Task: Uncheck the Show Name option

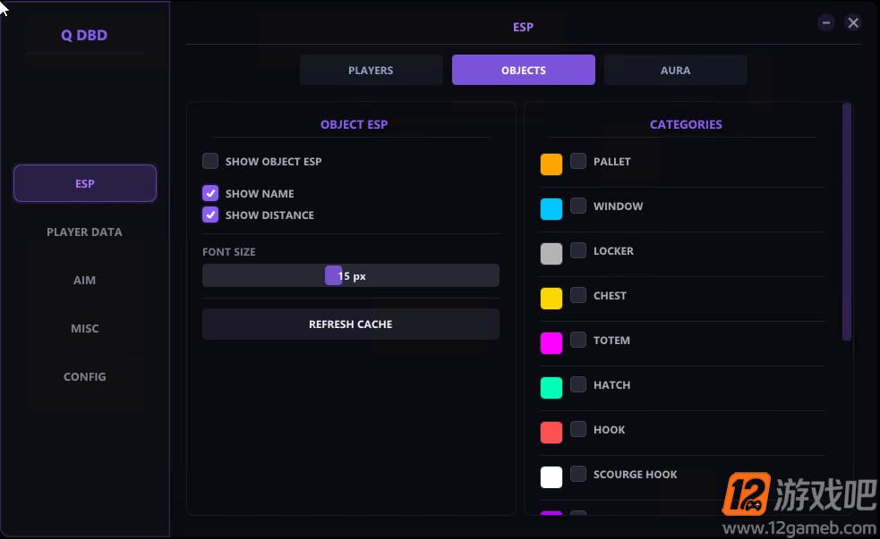Action: (x=210, y=193)
